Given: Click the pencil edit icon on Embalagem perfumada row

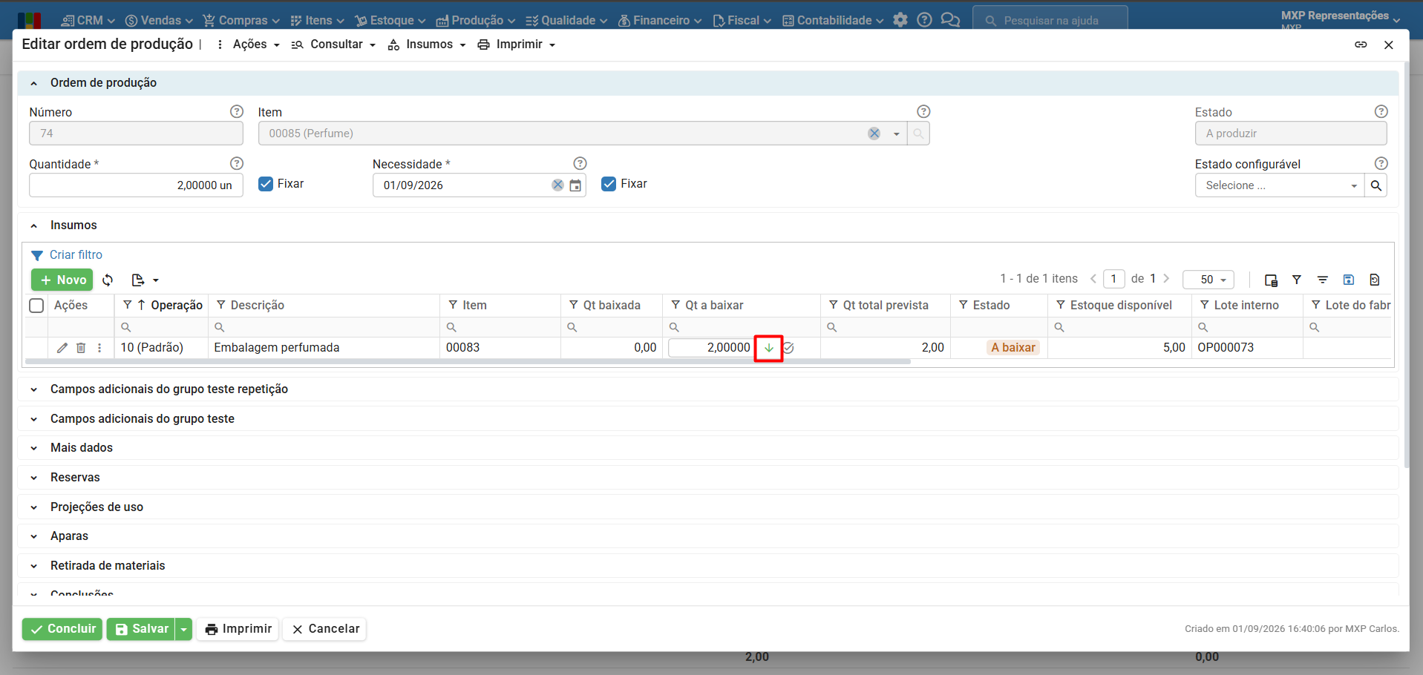Looking at the screenshot, I should [x=62, y=348].
